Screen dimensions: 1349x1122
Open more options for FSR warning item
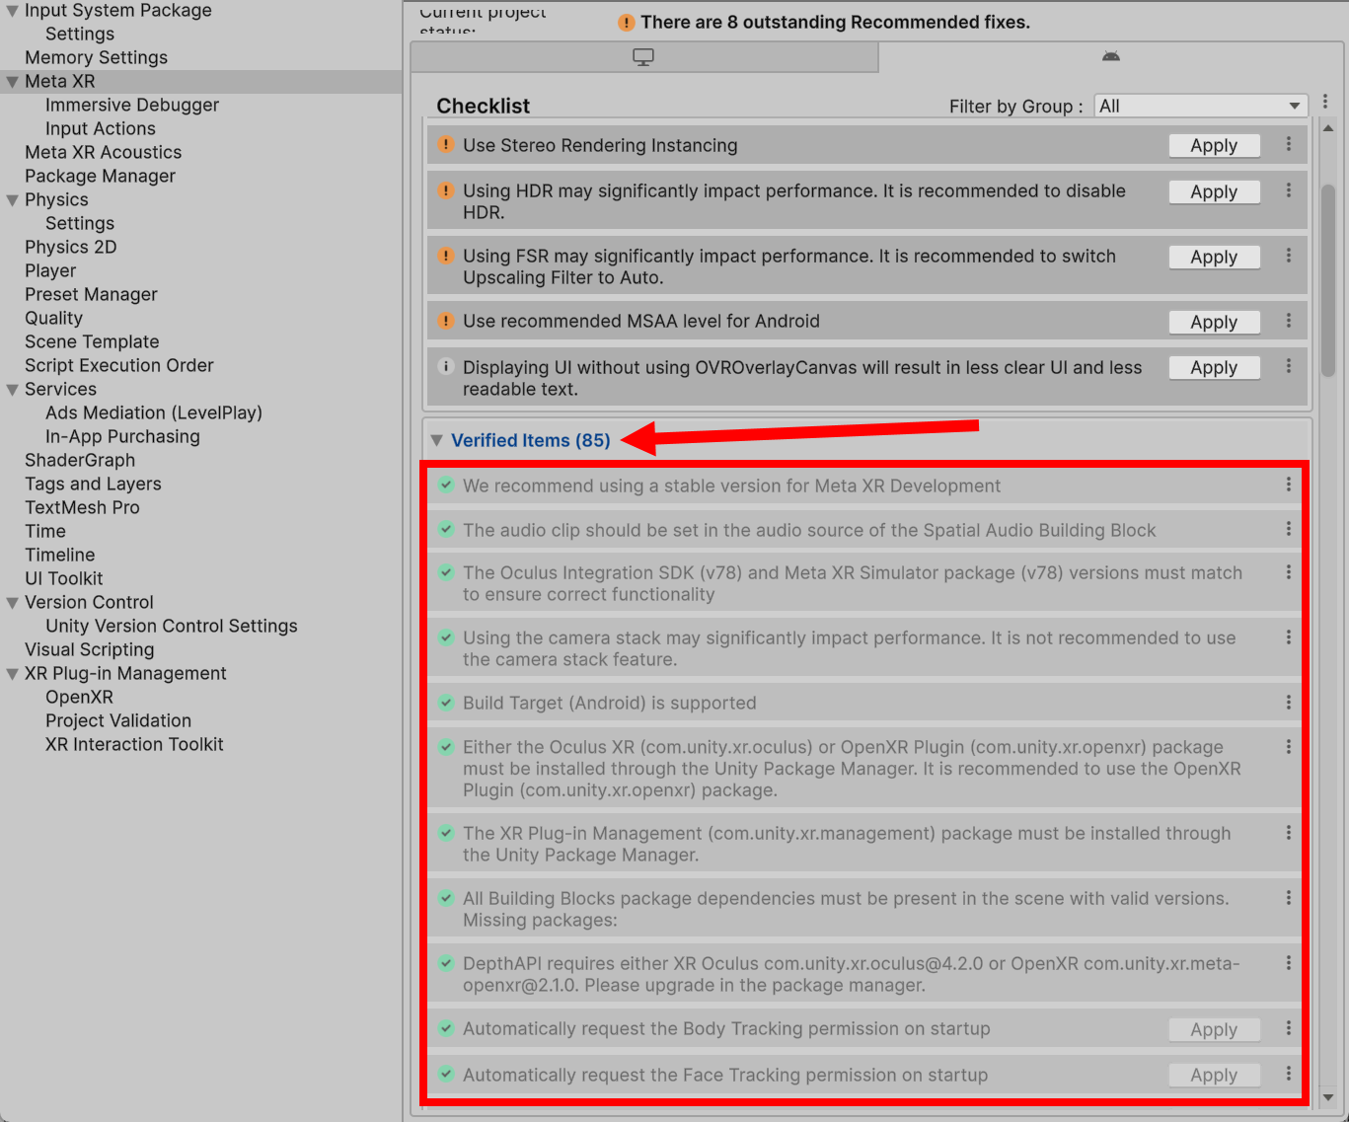pyautogui.click(x=1289, y=256)
